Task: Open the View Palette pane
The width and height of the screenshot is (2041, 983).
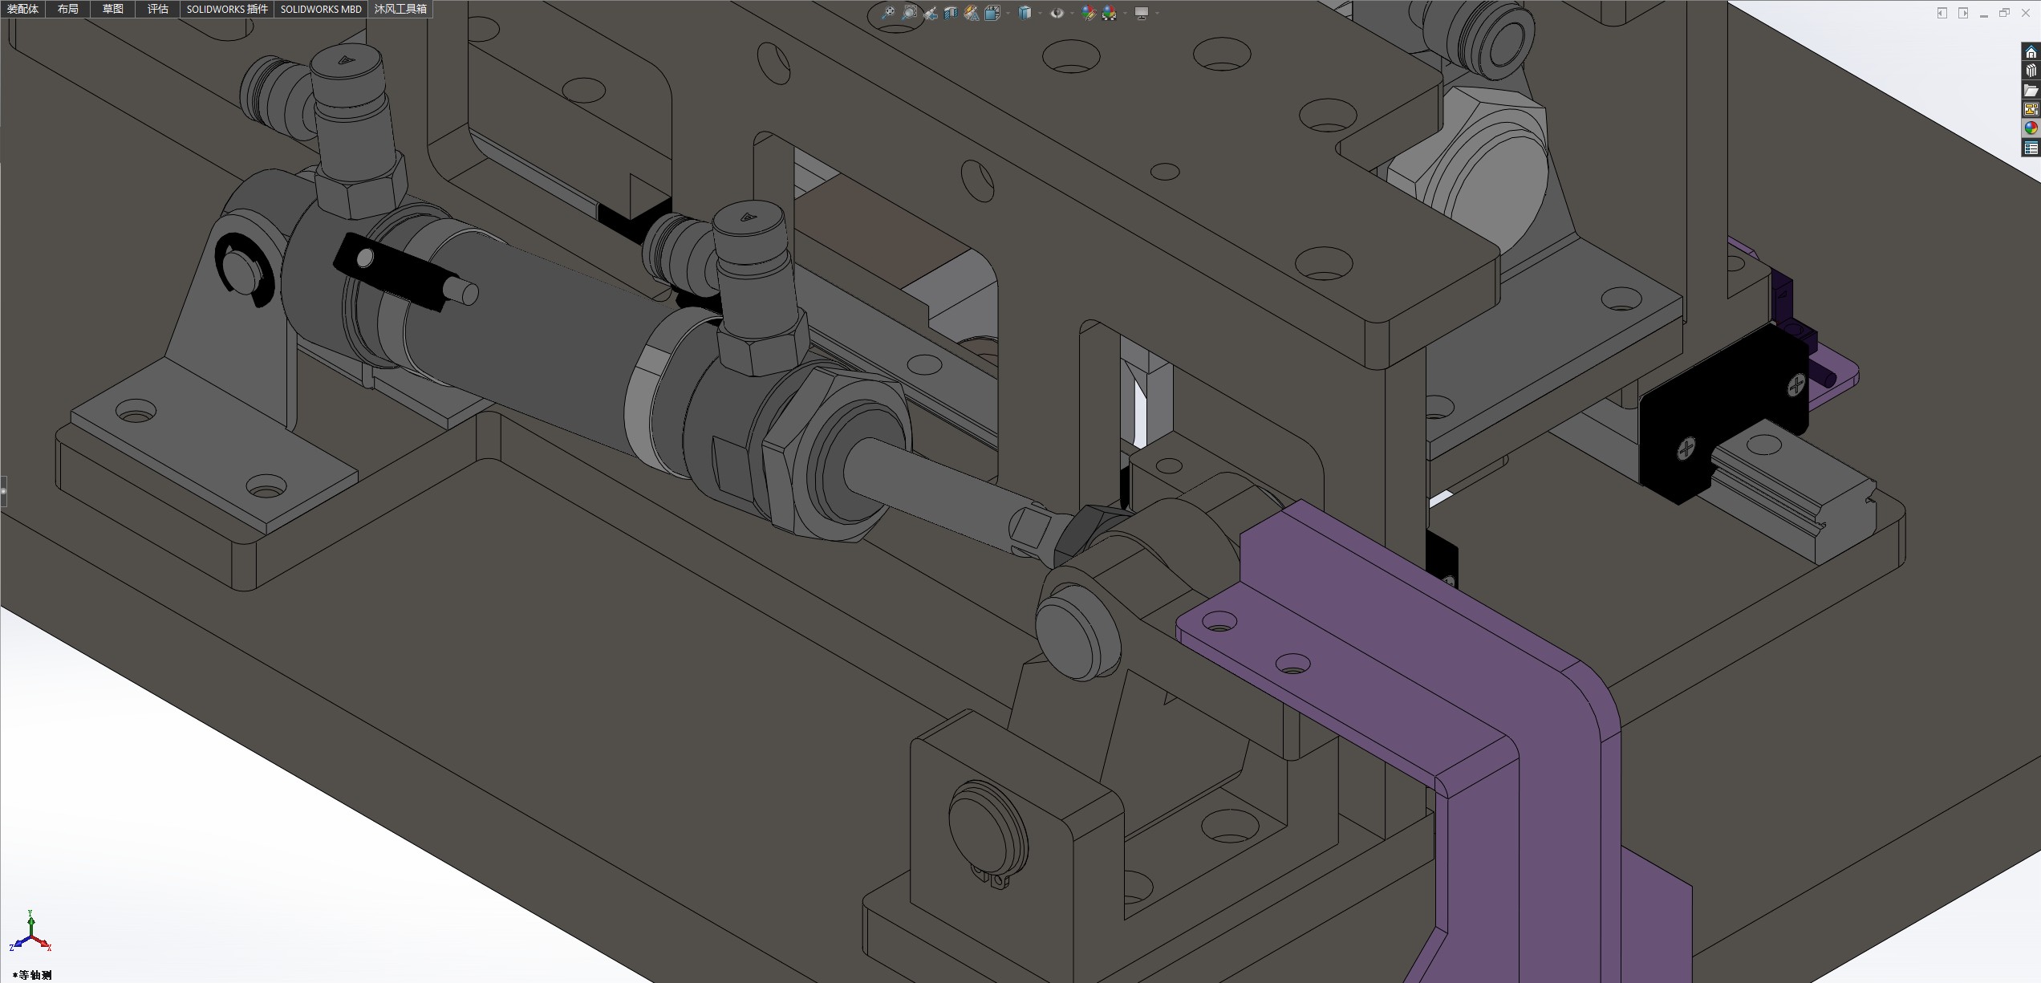Action: pos(2031,110)
